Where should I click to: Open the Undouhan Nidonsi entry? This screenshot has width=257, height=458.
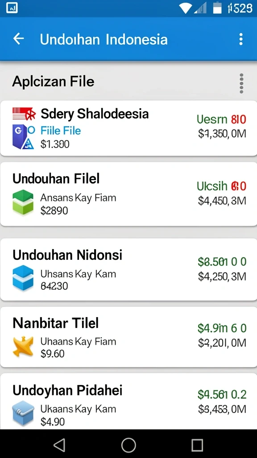pyautogui.click(x=128, y=269)
